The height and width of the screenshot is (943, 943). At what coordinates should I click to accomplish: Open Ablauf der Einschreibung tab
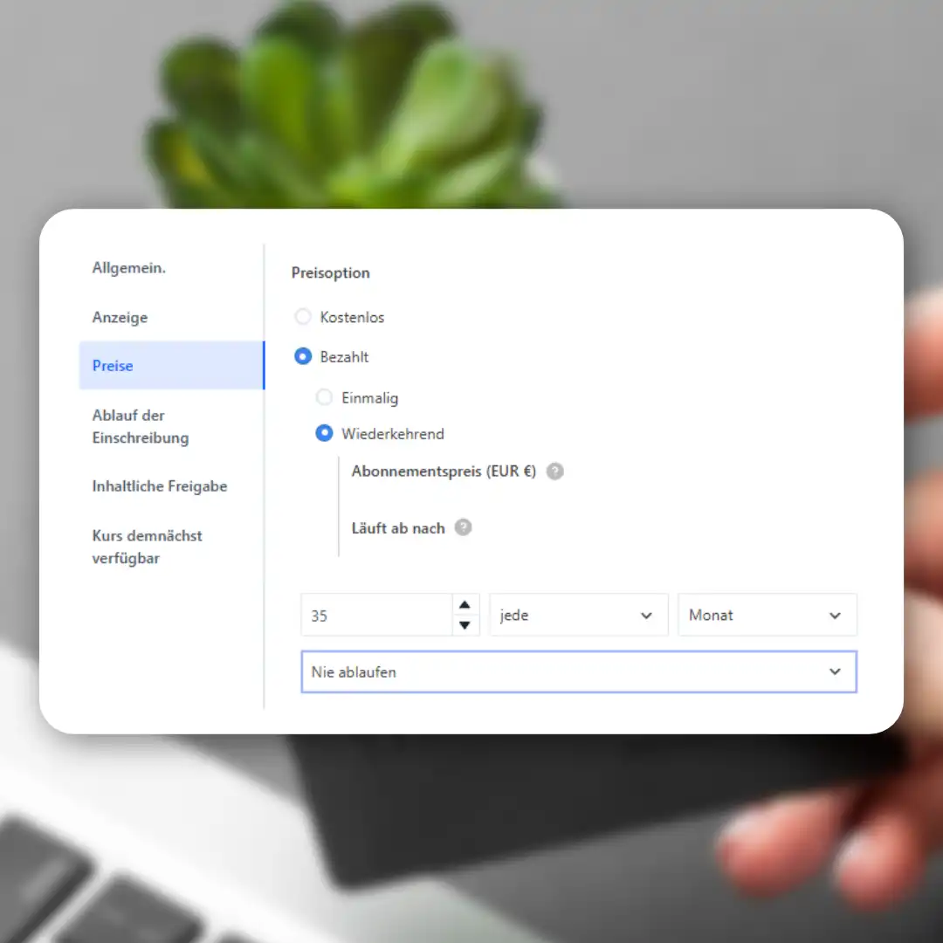tap(140, 426)
